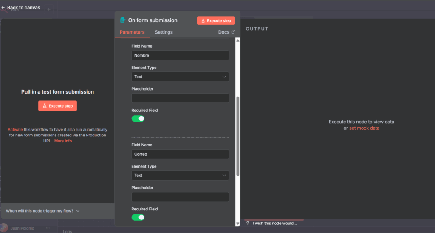435x233 pixels.
Task: Open Element Type dropdown for Correo field
Action: click(x=180, y=175)
